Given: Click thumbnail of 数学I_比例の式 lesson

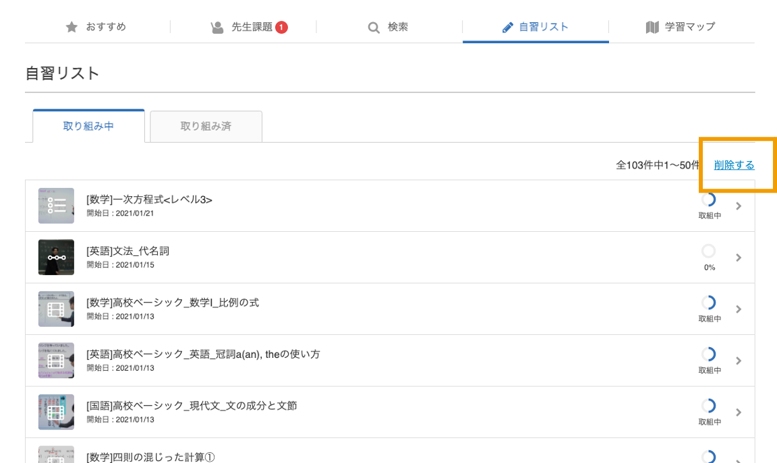Looking at the screenshot, I should [x=57, y=309].
